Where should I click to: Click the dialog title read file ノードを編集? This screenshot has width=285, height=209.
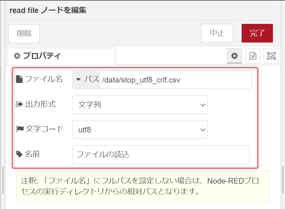point(48,10)
